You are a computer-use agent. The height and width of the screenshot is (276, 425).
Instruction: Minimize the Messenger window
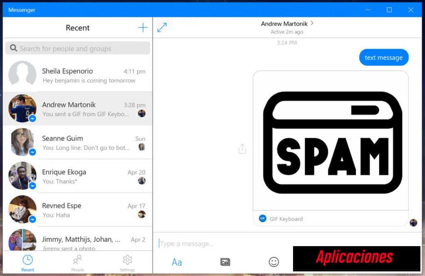368,10
